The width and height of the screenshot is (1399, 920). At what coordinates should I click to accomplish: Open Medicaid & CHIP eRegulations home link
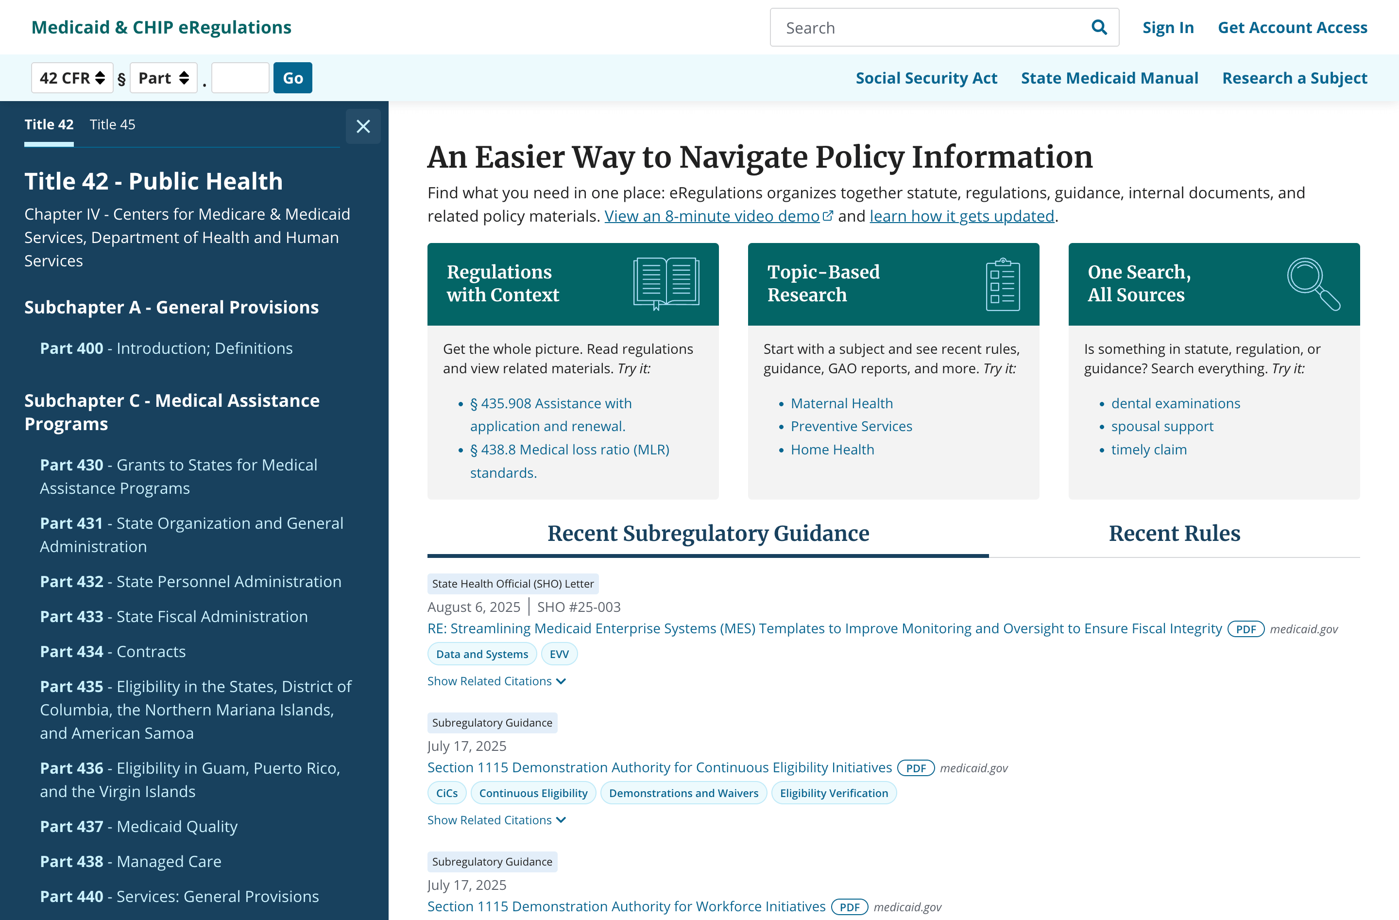click(161, 27)
